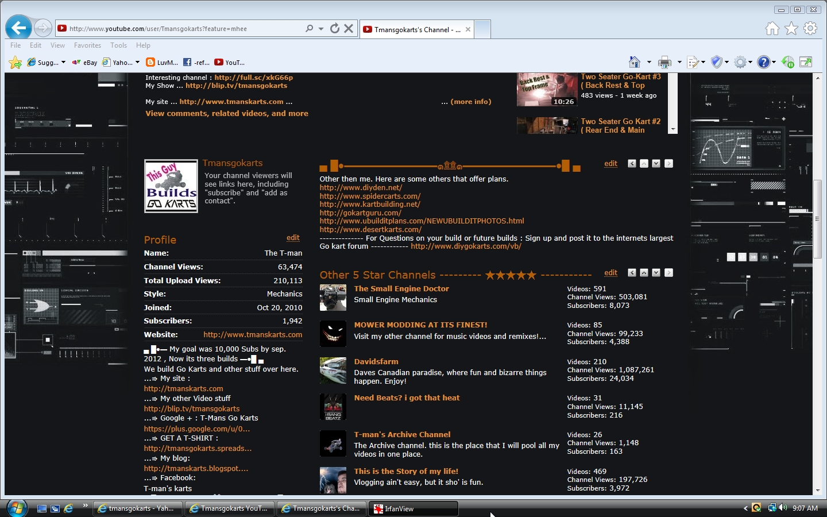The height and width of the screenshot is (517, 827).
Task: Open the Edit menu
Action: point(36,45)
